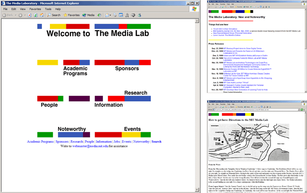Open the Noteworthy link in the footer links
The width and height of the screenshot is (307, 193).
point(141,142)
